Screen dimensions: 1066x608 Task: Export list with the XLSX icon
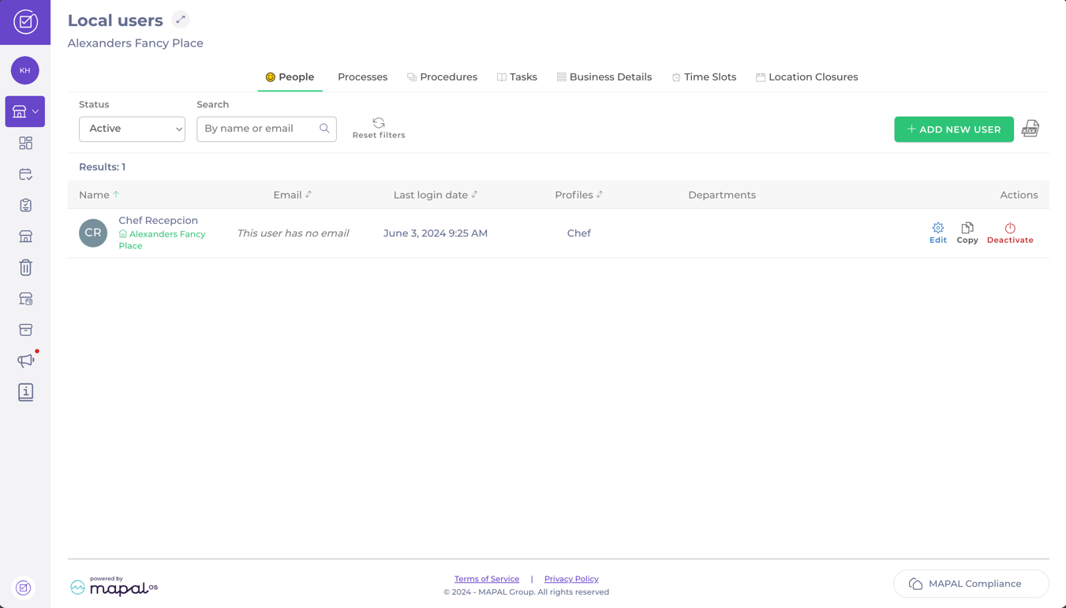[x=1030, y=129]
